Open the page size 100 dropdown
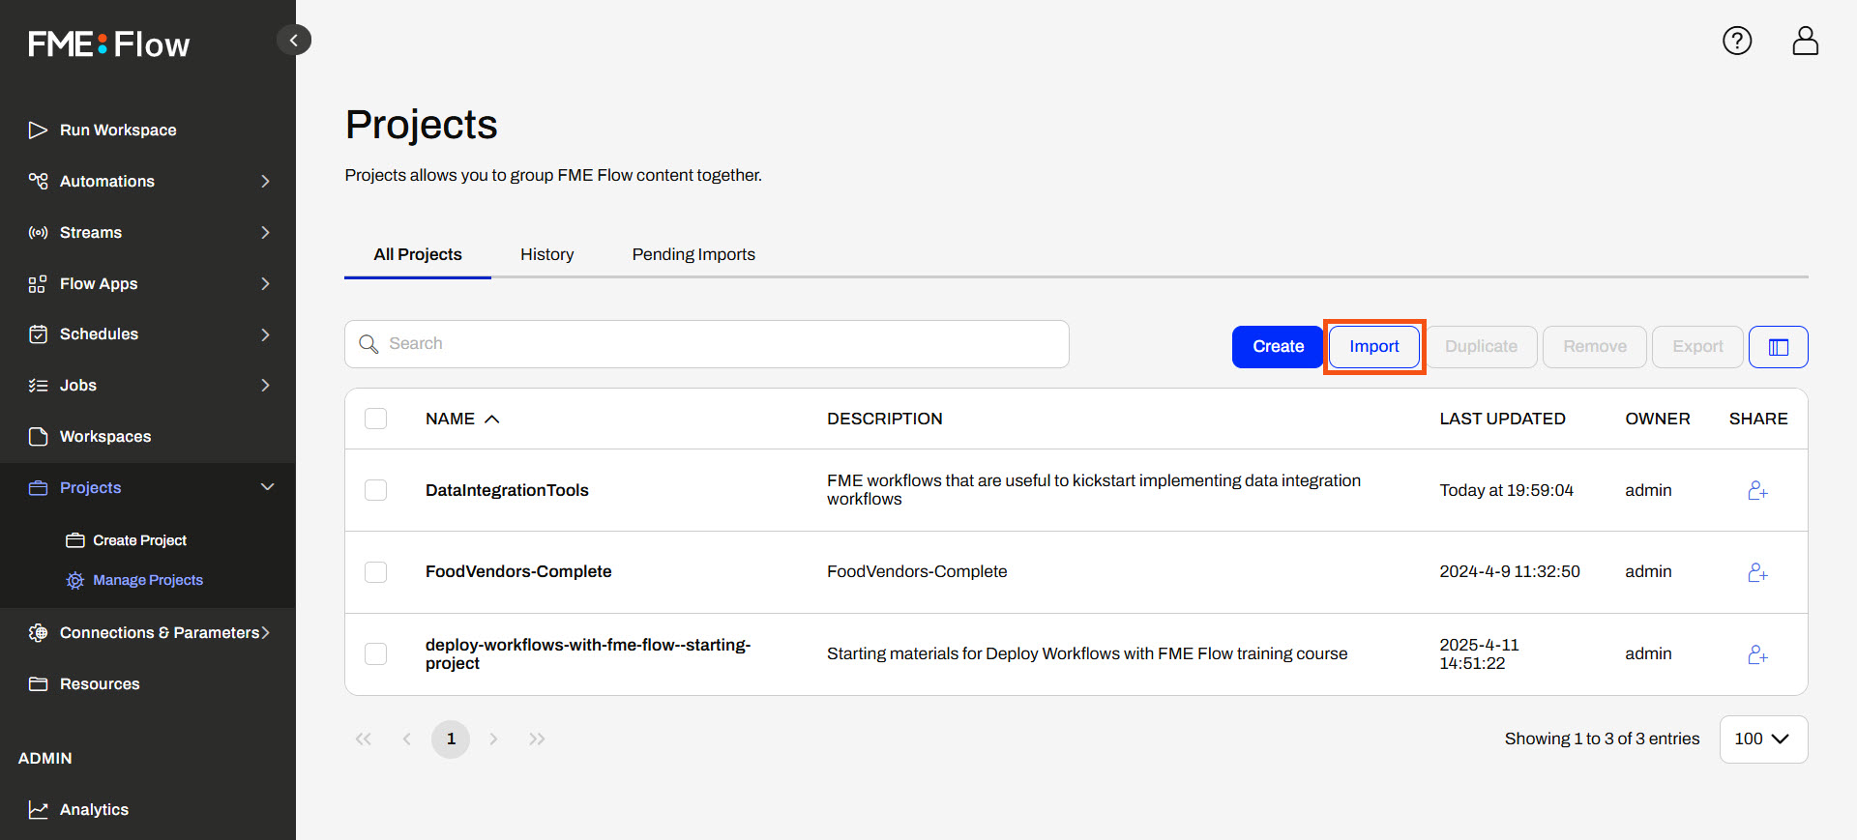 1762,739
